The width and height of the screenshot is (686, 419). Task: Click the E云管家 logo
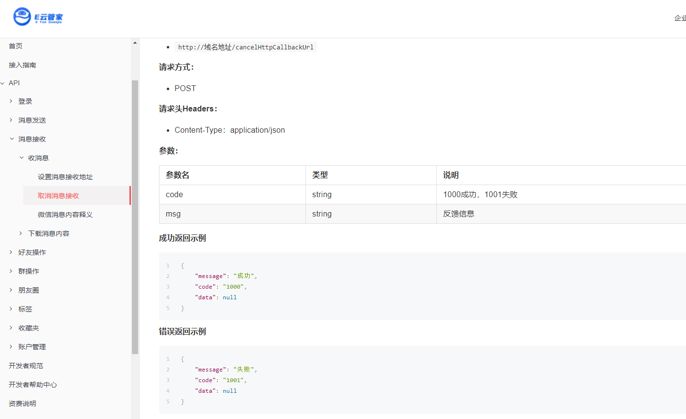[38, 16]
